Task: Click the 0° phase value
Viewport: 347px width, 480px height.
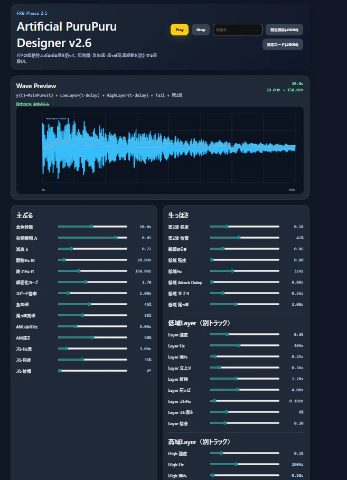Action: pyautogui.click(x=149, y=371)
